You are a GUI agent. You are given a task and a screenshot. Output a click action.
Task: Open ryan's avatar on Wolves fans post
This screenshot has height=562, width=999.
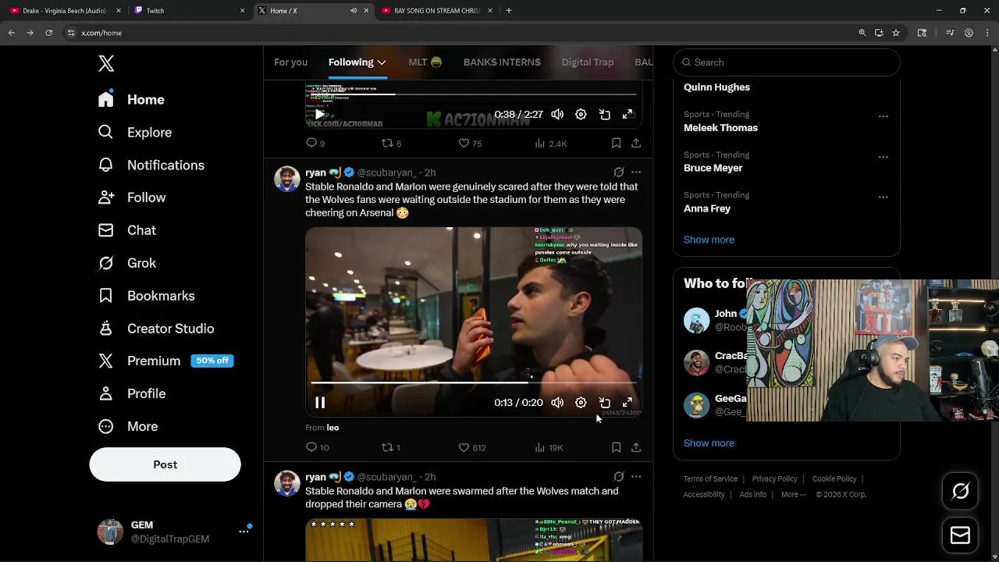tap(287, 179)
